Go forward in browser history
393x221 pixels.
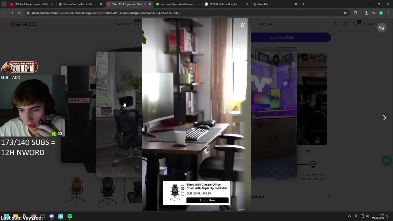[x=12, y=13]
